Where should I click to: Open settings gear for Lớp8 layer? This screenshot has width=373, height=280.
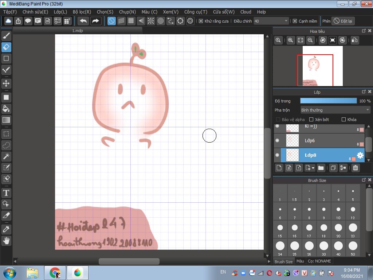(360, 155)
